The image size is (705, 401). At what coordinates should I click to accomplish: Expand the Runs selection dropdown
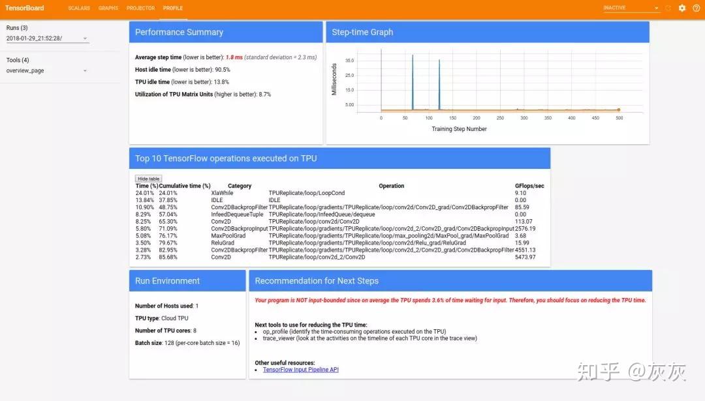coord(47,38)
